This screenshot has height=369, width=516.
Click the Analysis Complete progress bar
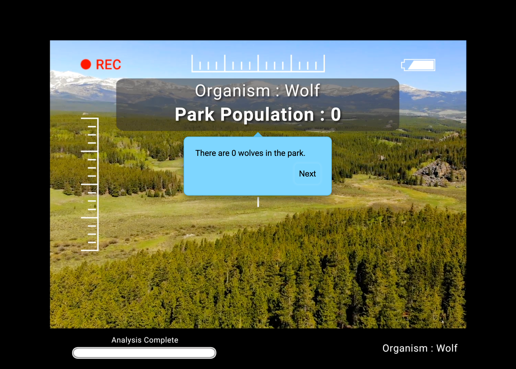tap(144, 353)
